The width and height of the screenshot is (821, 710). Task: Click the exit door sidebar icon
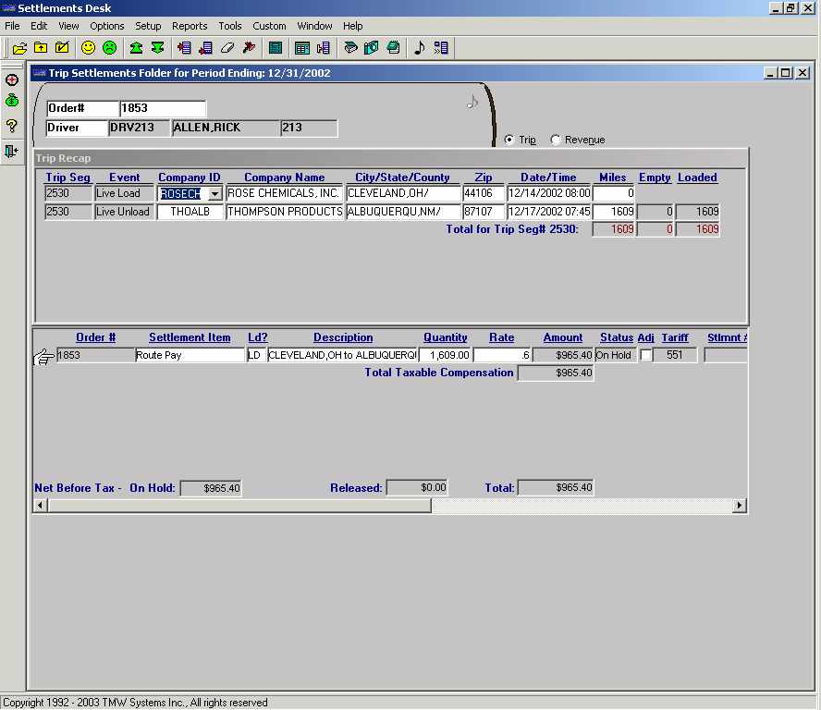pyautogui.click(x=12, y=151)
